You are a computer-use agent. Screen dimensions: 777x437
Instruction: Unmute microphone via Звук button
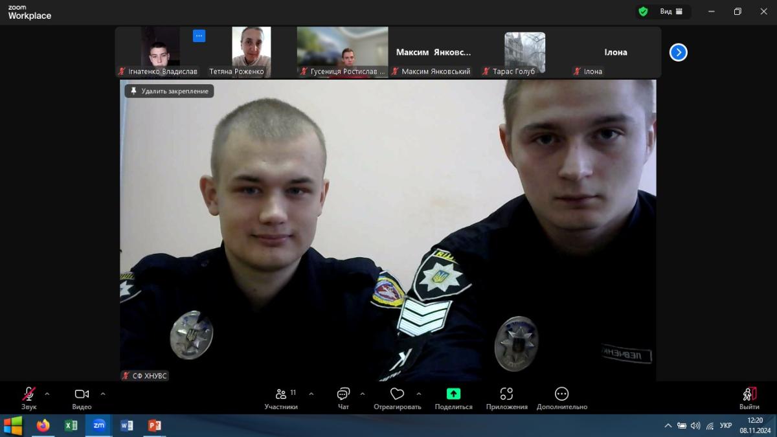coord(29,398)
